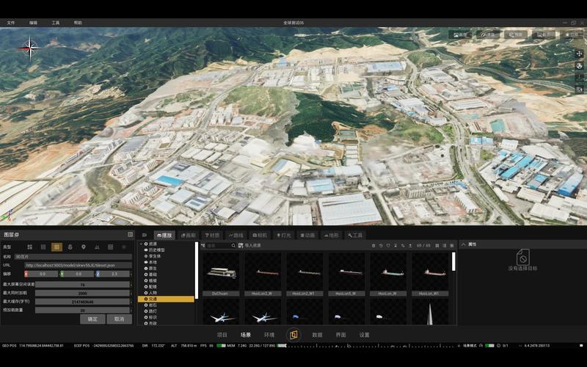The width and height of the screenshot is (587, 367).
Task: Collapse the 属性 properties panel chevron
Action: coord(464,244)
